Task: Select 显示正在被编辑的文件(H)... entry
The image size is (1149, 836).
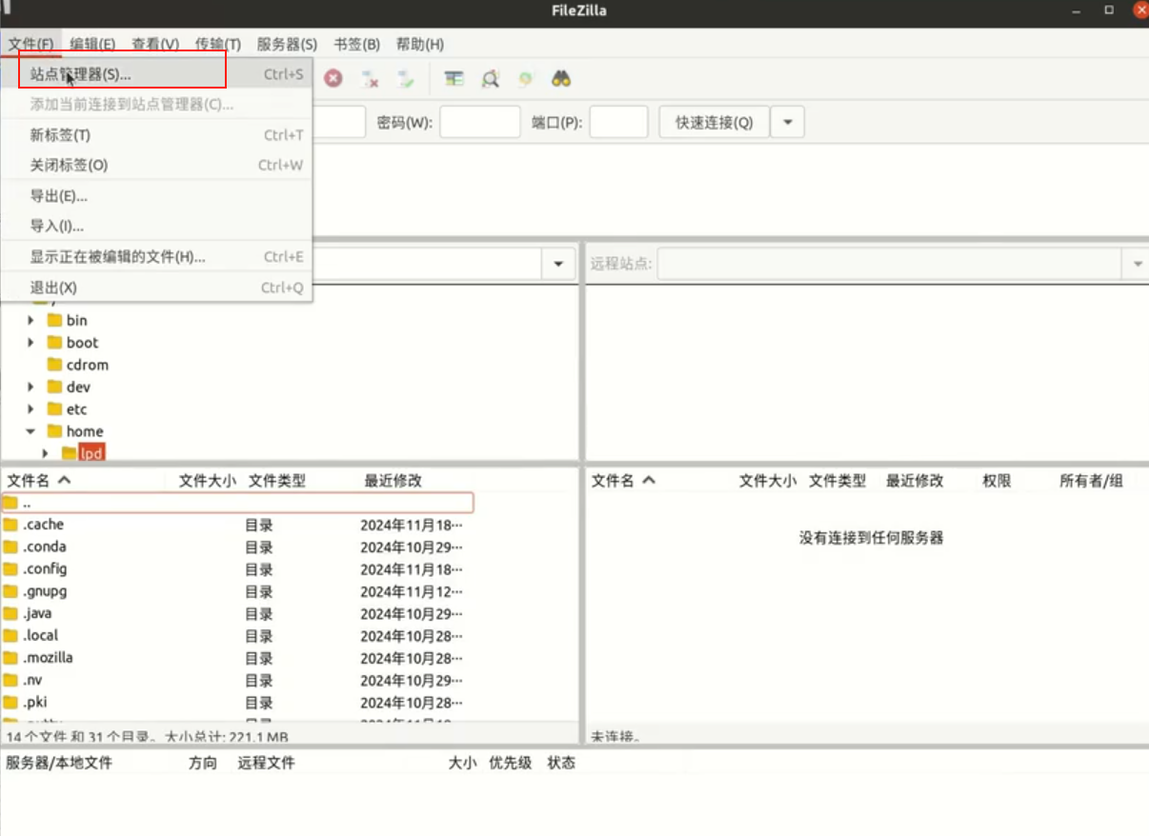Action: coord(156,257)
